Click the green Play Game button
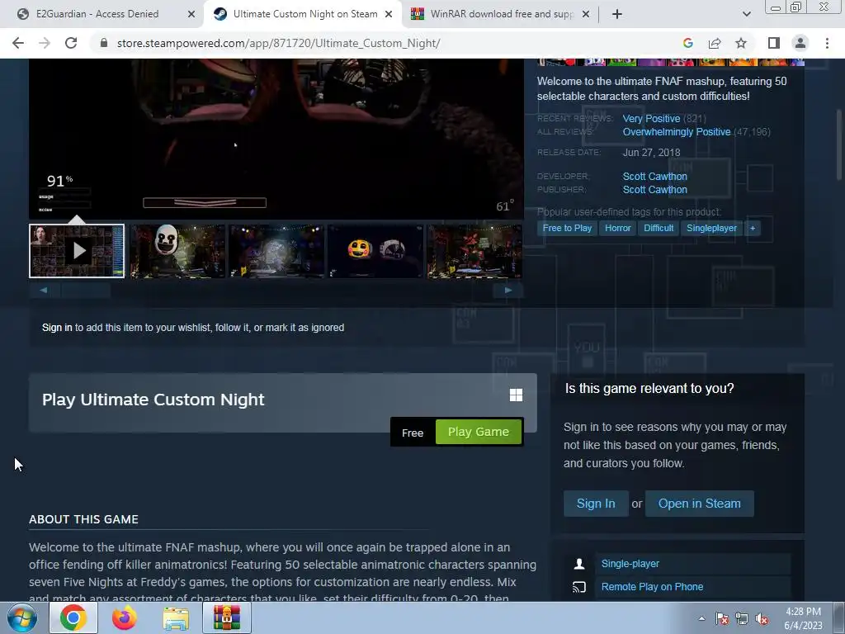845x634 pixels. point(479,432)
